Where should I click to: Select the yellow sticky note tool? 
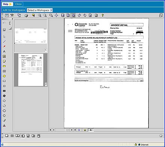(x=4, y=61)
